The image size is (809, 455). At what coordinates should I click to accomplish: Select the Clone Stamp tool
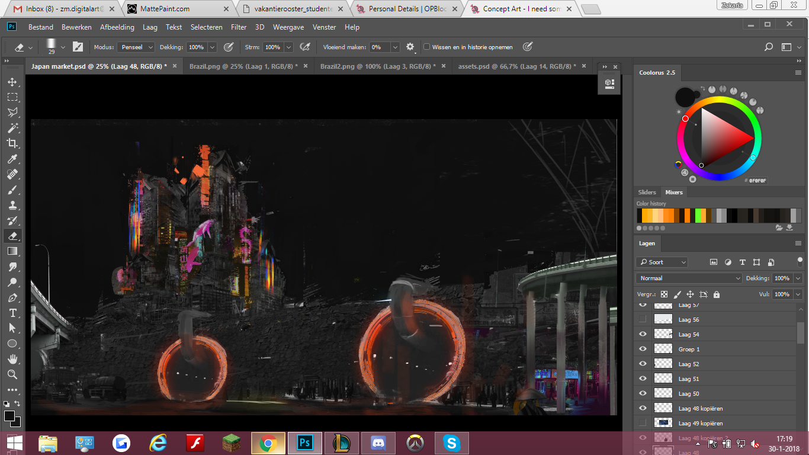pyautogui.click(x=12, y=205)
